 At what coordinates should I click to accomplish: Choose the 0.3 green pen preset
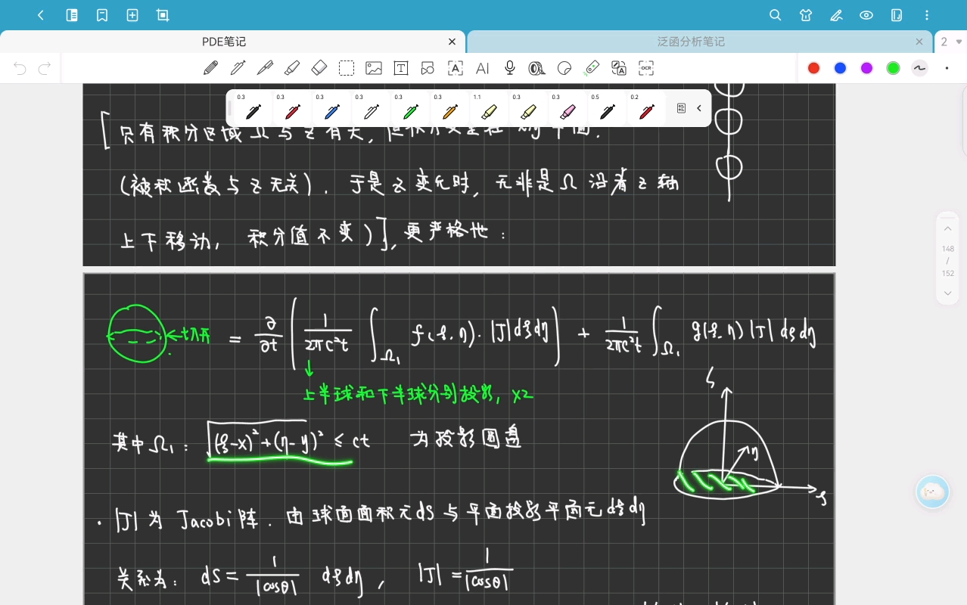click(410, 109)
